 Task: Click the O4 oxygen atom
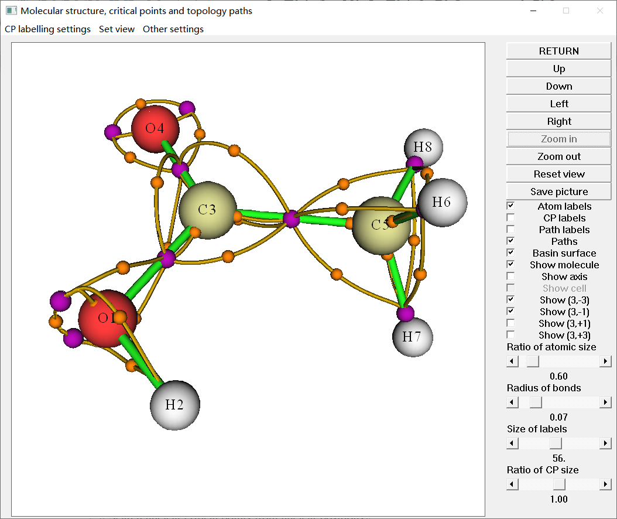pyautogui.click(x=155, y=129)
